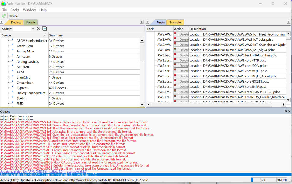Open the Window menu

click(29, 10)
